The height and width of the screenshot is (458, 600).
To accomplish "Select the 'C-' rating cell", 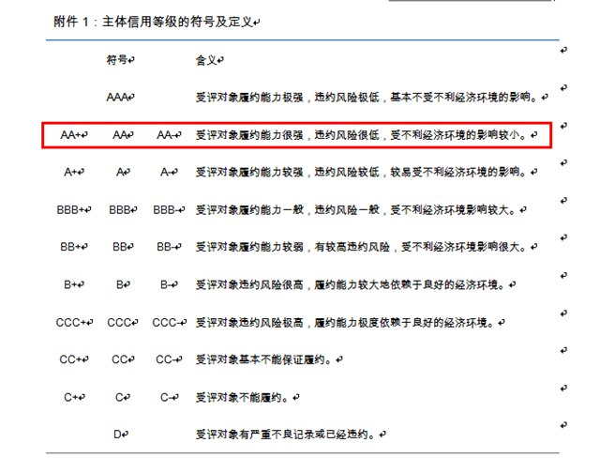I will pyautogui.click(x=166, y=397).
